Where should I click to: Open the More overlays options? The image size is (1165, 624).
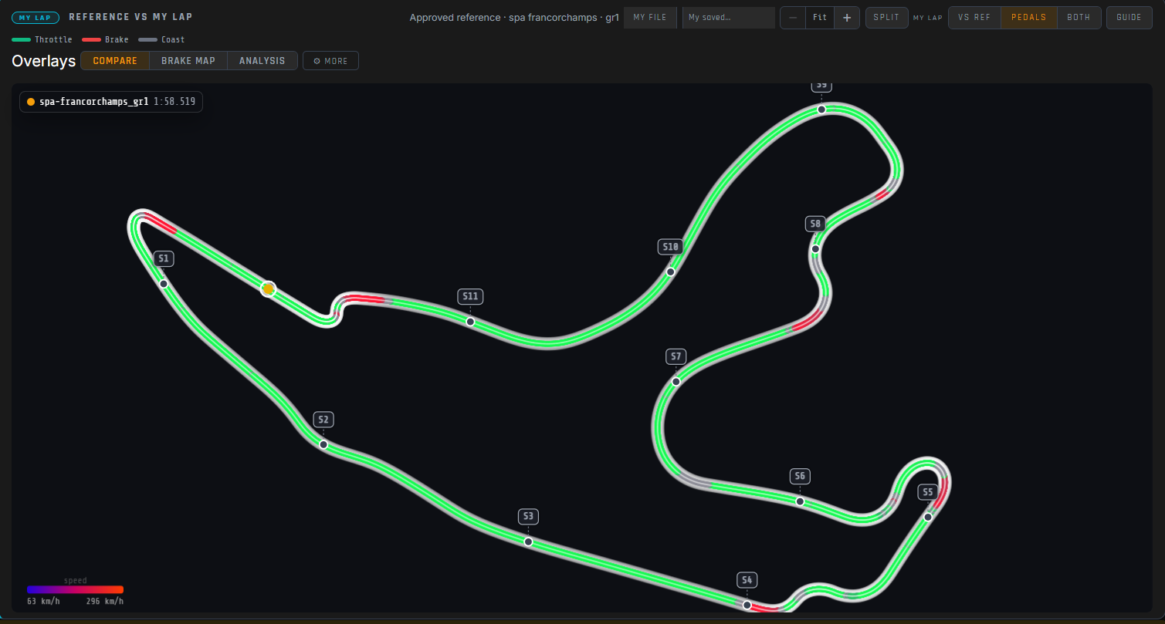point(330,61)
